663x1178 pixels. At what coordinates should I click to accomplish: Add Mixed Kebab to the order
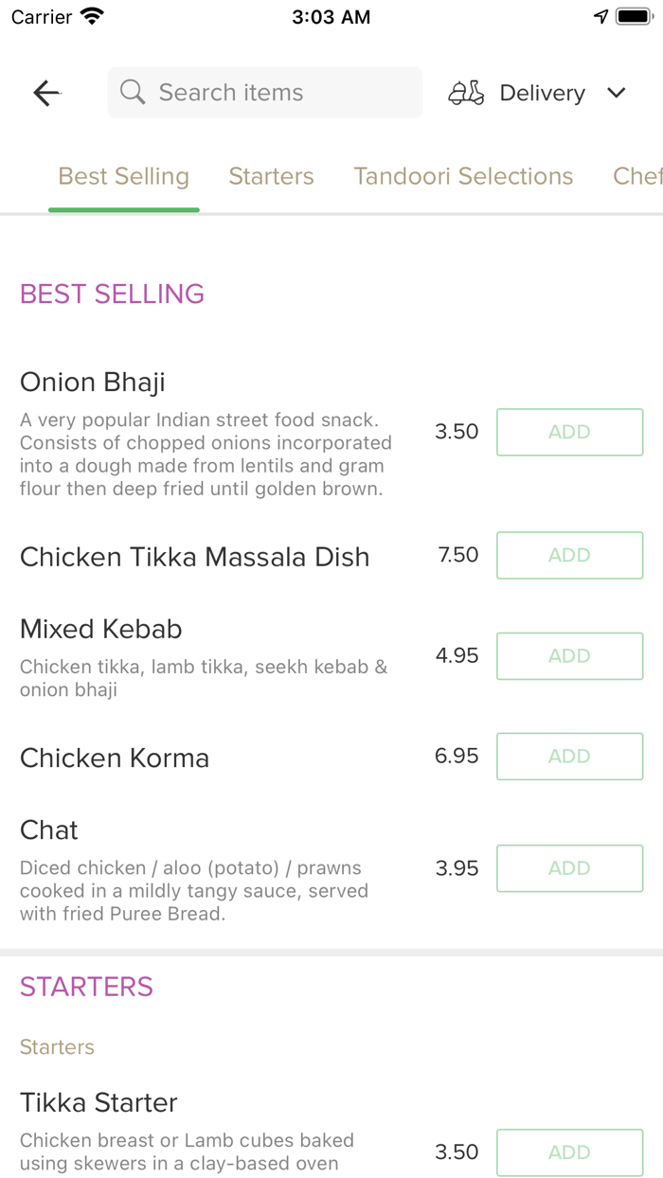pos(569,655)
